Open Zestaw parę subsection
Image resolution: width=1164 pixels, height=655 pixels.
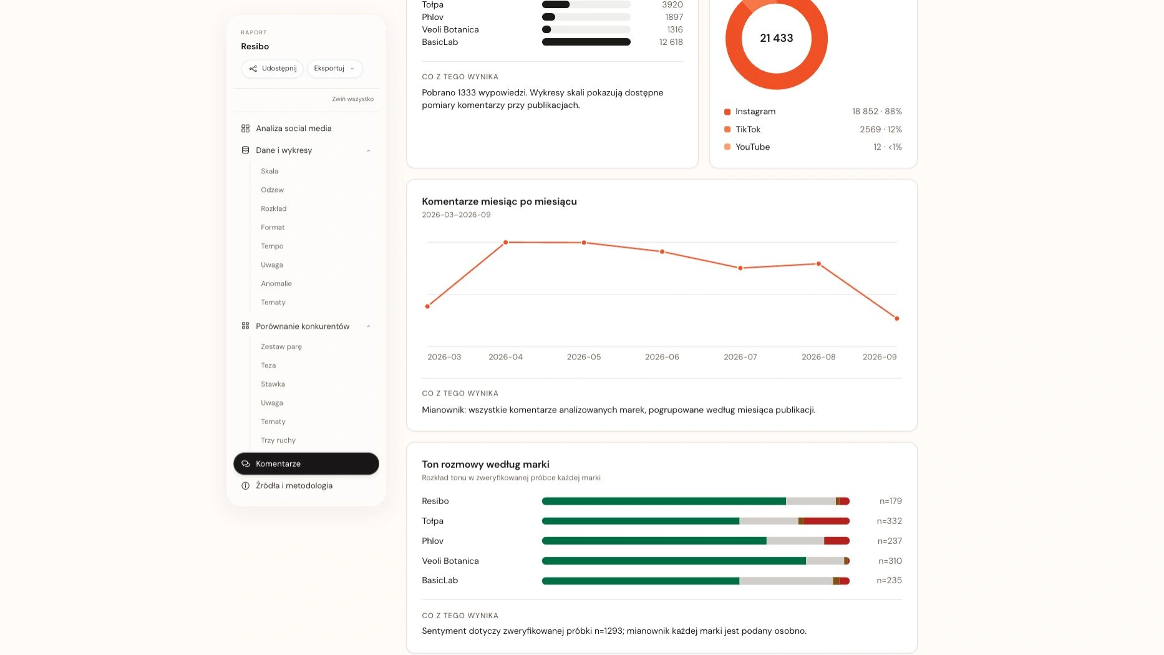(x=281, y=347)
